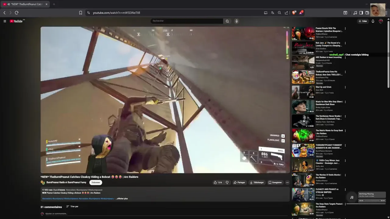Click the share page icon in address bar
Viewport: 390px width, 219px height.
[286, 13]
